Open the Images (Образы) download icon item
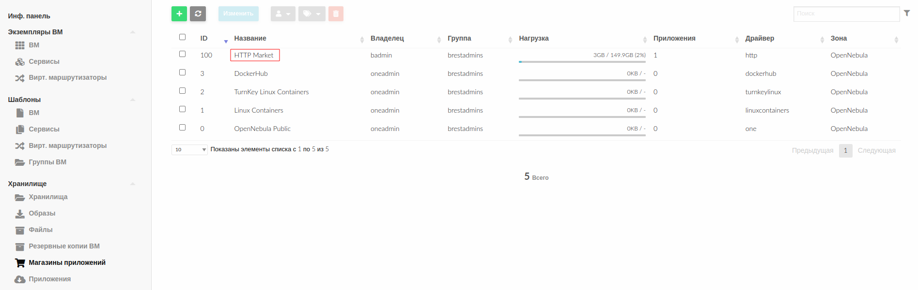 (20, 214)
